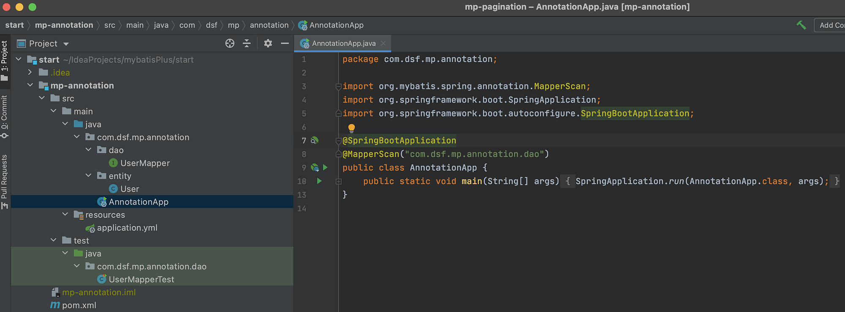Click the Add Configuration button
845x312 pixels.
click(x=830, y=25)
